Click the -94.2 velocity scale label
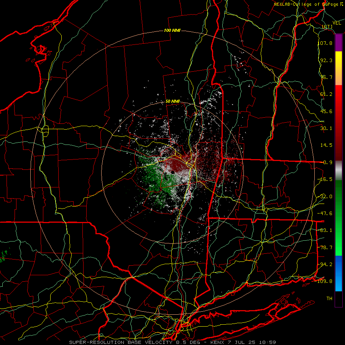The image size is (345, 345). coord(325,264)
